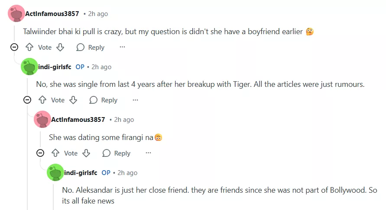Collapse the indi-girlsfc Tiger breakup reply thread
Viewport: 386px width, 210px height.
(x=27, y=100)
